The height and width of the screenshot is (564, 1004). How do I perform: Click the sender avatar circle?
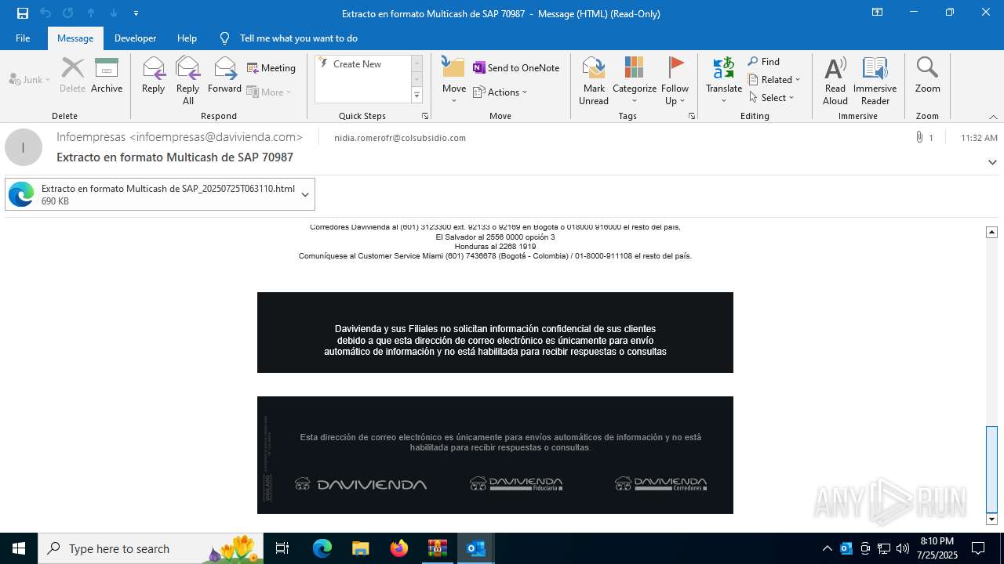[24, 147]
